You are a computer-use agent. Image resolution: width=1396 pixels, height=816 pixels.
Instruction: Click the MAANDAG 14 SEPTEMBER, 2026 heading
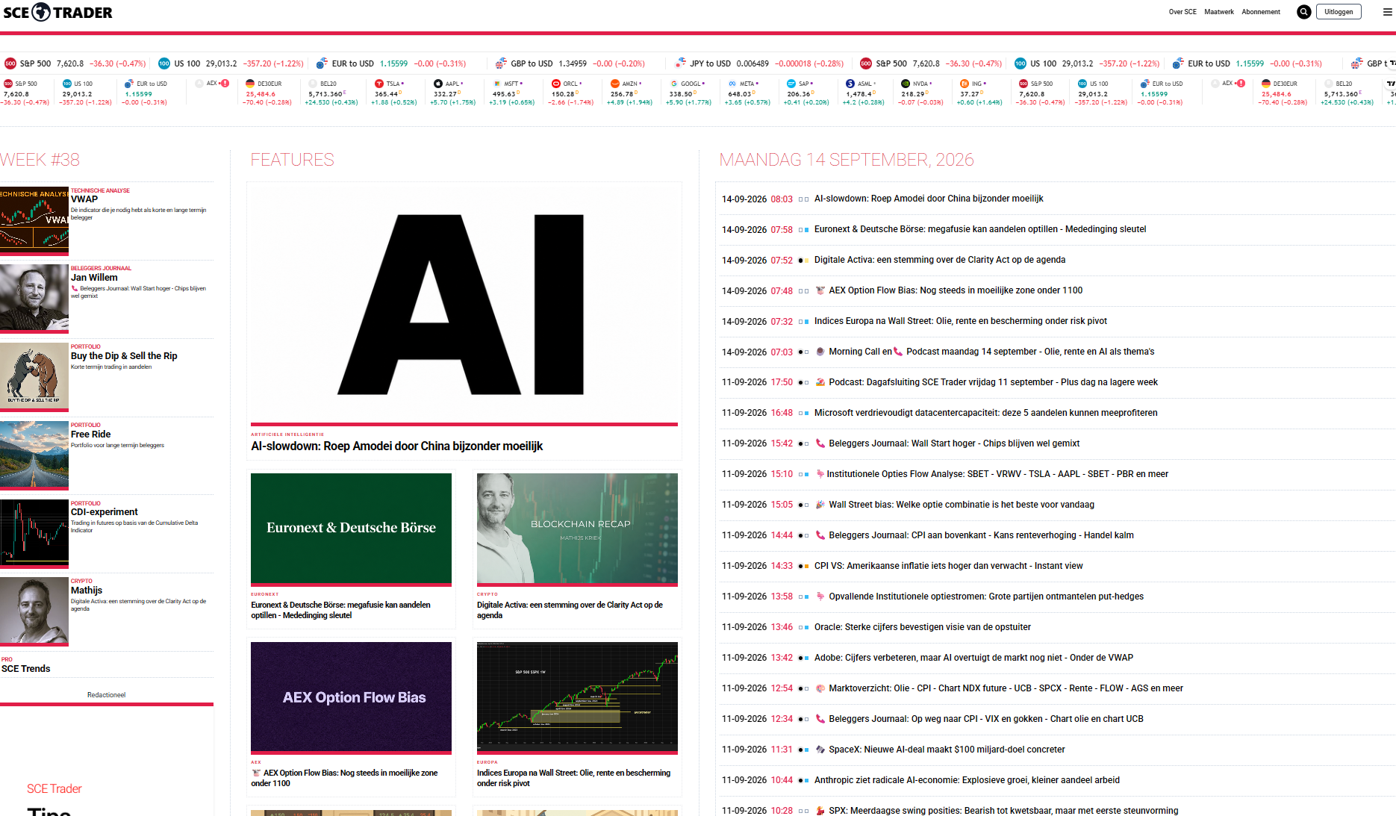pyautogui.click(x=847, y=160)
